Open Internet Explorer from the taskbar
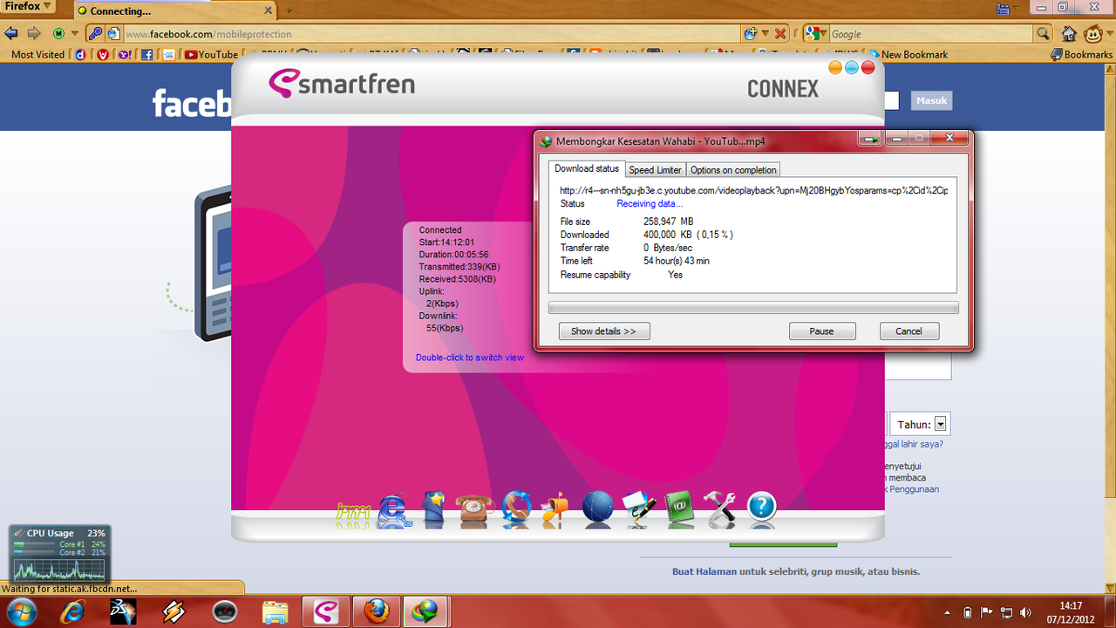Image resolution: width=1116 pixels, height=628 pixels. click(73, 611)
